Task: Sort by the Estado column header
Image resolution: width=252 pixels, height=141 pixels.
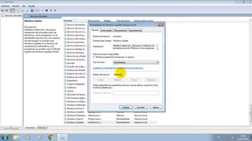Action: click(107, 21)
